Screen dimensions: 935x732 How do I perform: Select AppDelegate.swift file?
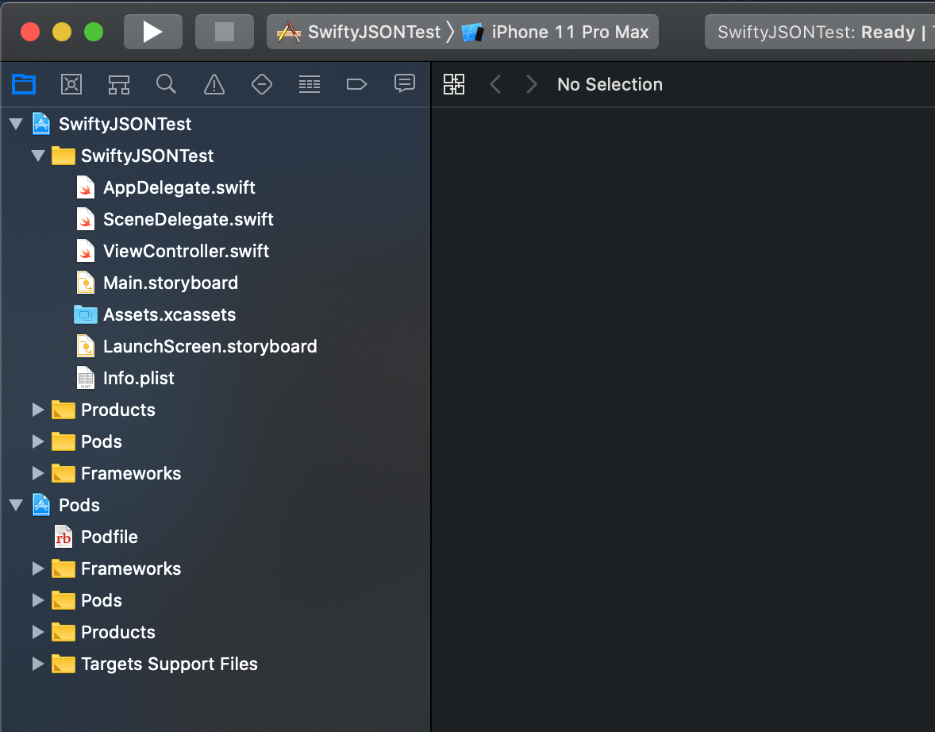pyautogui.click(x=179, y=187)
